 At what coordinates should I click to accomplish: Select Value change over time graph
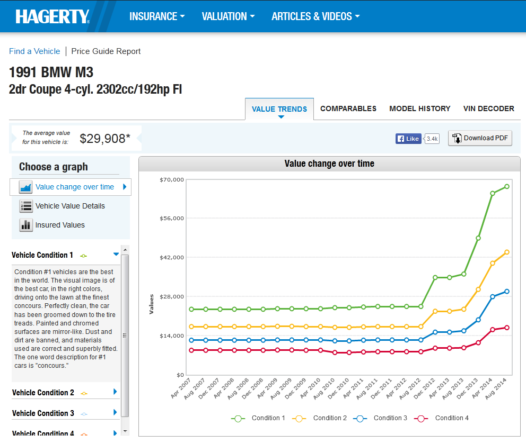(71, 187)
